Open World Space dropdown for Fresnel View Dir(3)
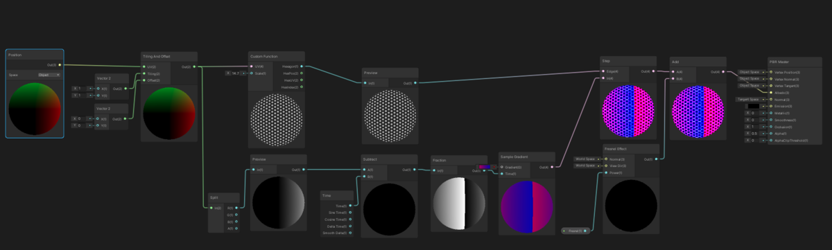 point(586,166)
